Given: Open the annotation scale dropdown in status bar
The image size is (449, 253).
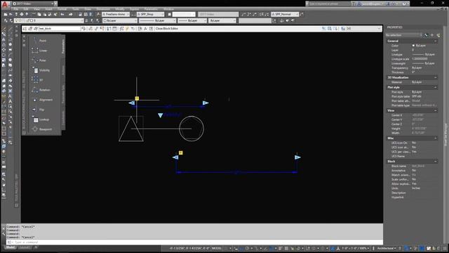Looking at the screenshot, I should 356,248.
